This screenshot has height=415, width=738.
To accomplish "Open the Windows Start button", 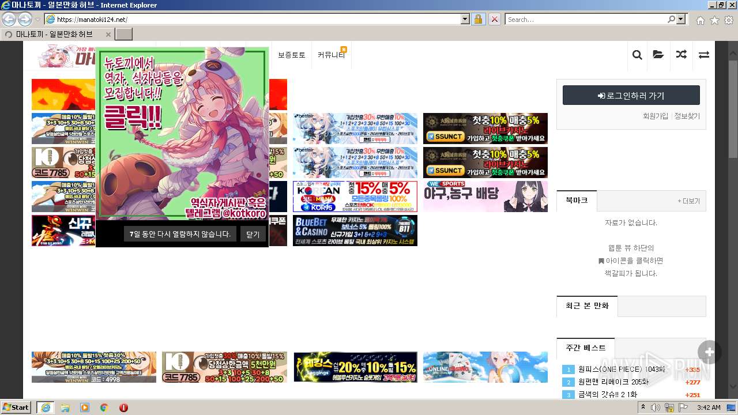I will point(16,408).
